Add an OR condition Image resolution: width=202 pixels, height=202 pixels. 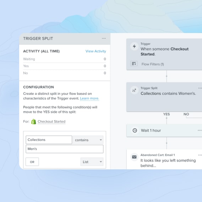pos(32,162)
